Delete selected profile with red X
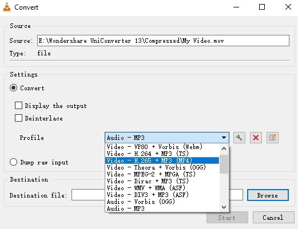 (x=256, y=138)
